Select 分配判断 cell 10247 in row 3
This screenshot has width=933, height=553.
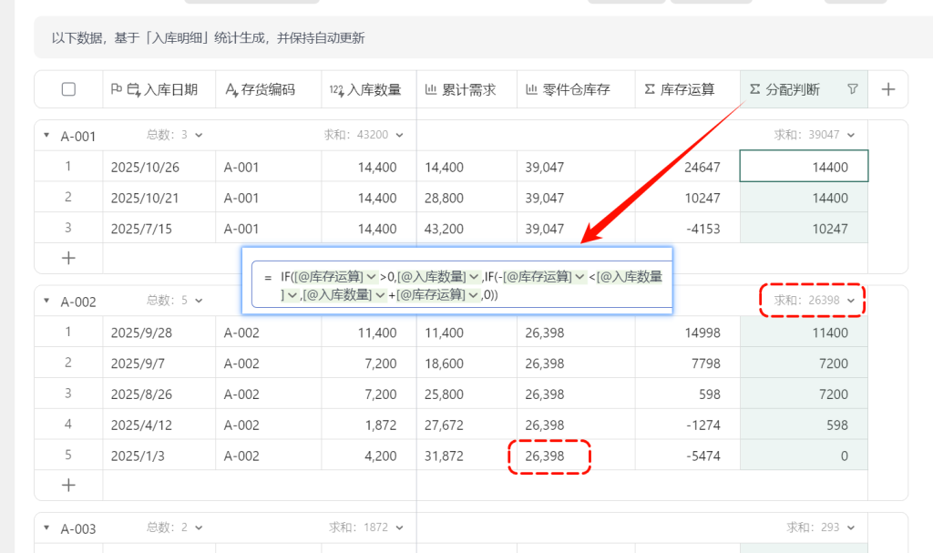[804, 228]
